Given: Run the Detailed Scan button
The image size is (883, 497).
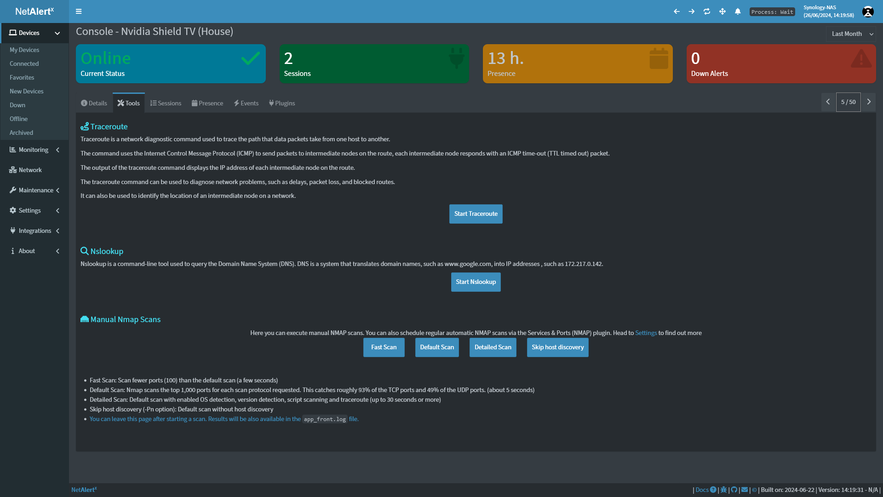Looking at the screenshot, I should (x=493, y=347).
